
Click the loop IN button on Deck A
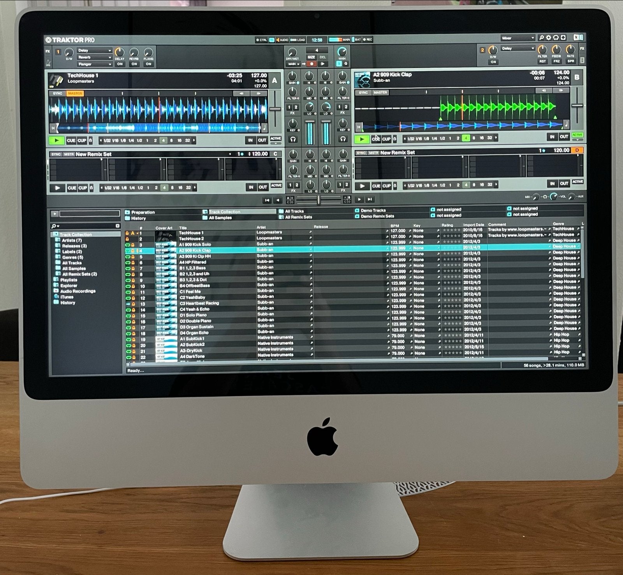250,140
